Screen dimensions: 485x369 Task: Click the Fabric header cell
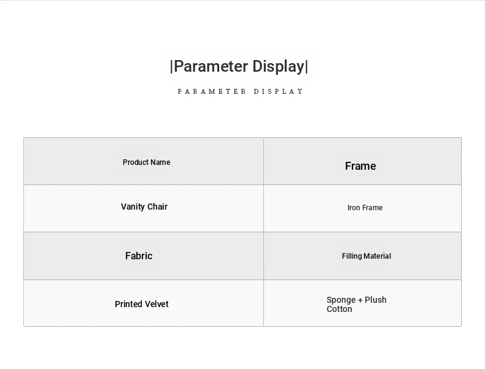(x=139, y=256)
